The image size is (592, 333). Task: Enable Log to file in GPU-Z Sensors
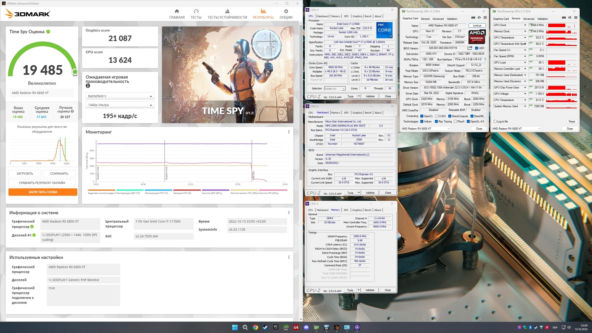[x=495, y=121]
